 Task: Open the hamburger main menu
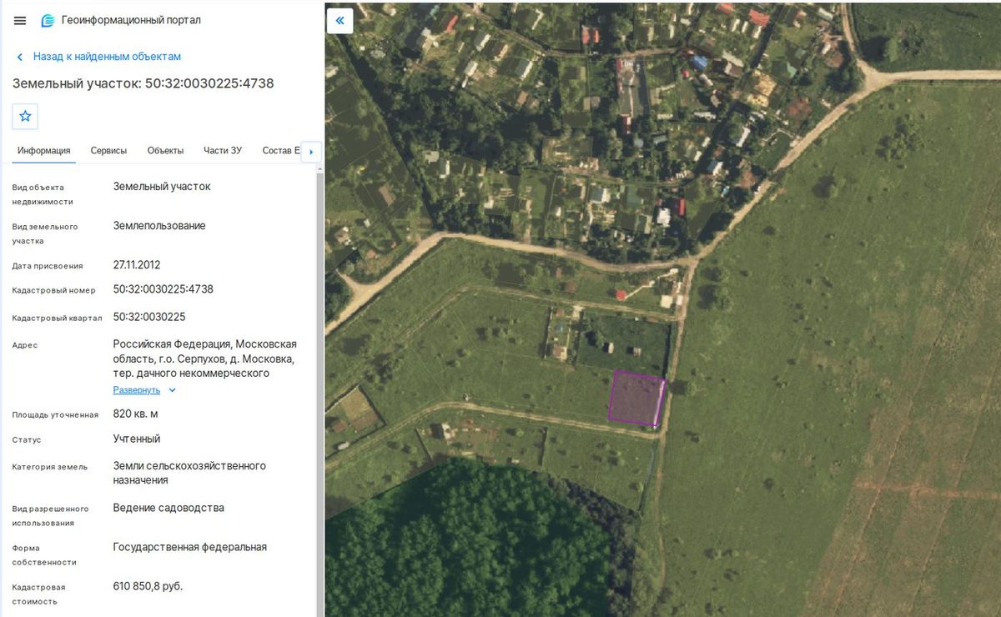pos(20,21)
